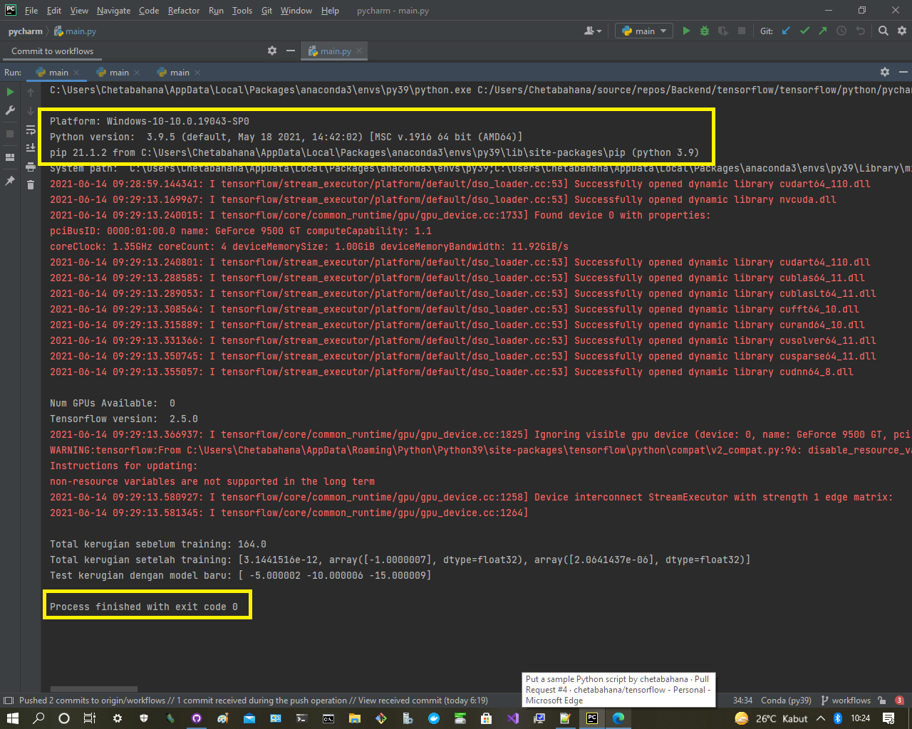Open the File menu
Image resolution: width=912 pixels, height=729 pixels.
pyautogui.click(x=31, y=11)
